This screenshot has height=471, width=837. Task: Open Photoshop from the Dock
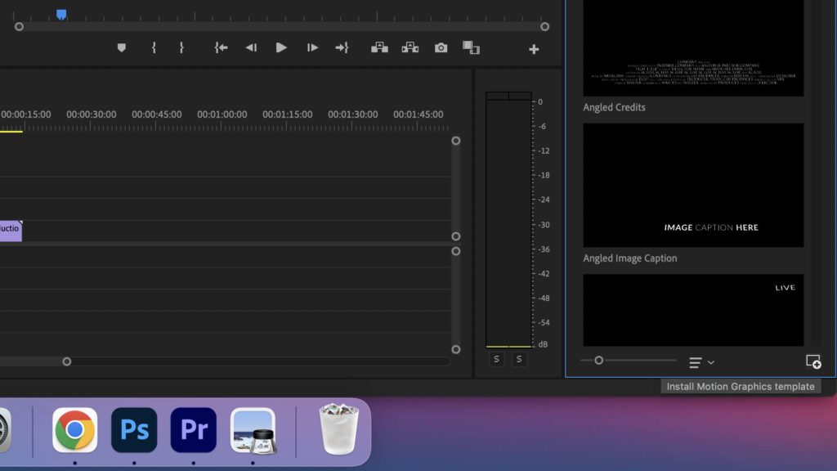(x=134, y=430)
